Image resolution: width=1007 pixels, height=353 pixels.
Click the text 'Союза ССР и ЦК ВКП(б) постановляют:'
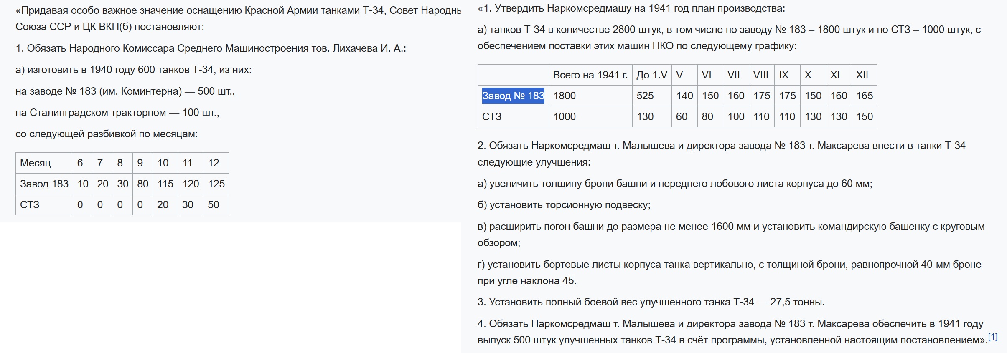click(x=110, y=27)
